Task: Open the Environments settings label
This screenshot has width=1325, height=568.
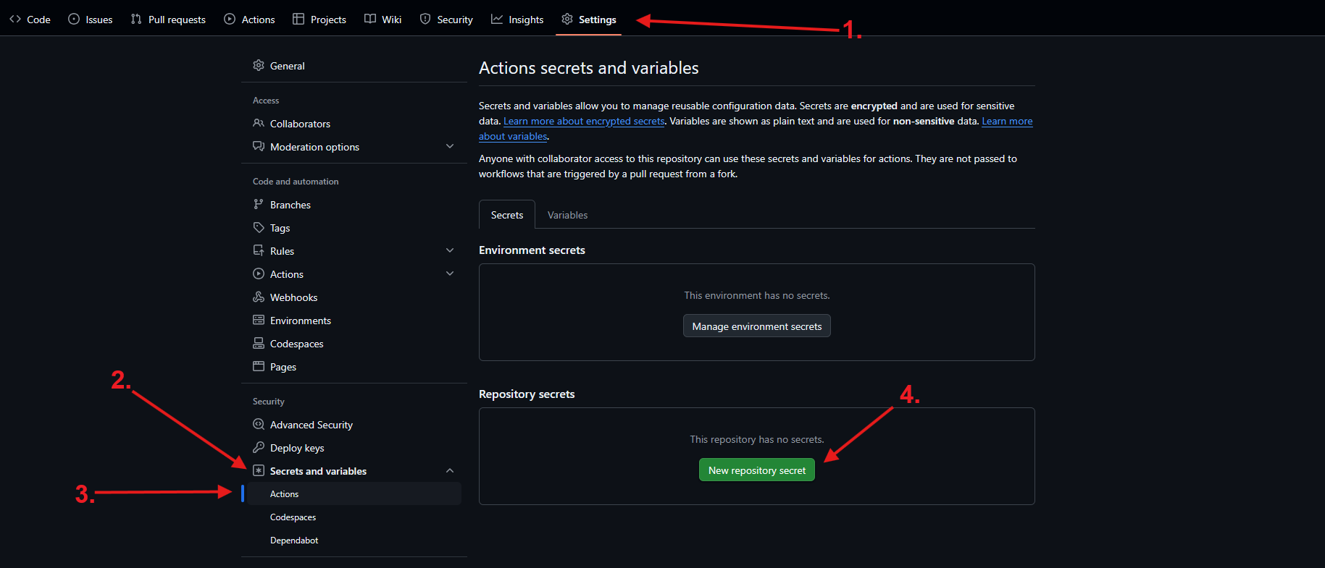Action: (301, 321)
